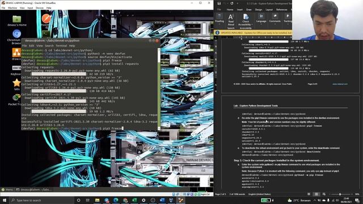Dismiss the Updates Available info icon
The image size is (363, 204).
(x=217, y=33)
